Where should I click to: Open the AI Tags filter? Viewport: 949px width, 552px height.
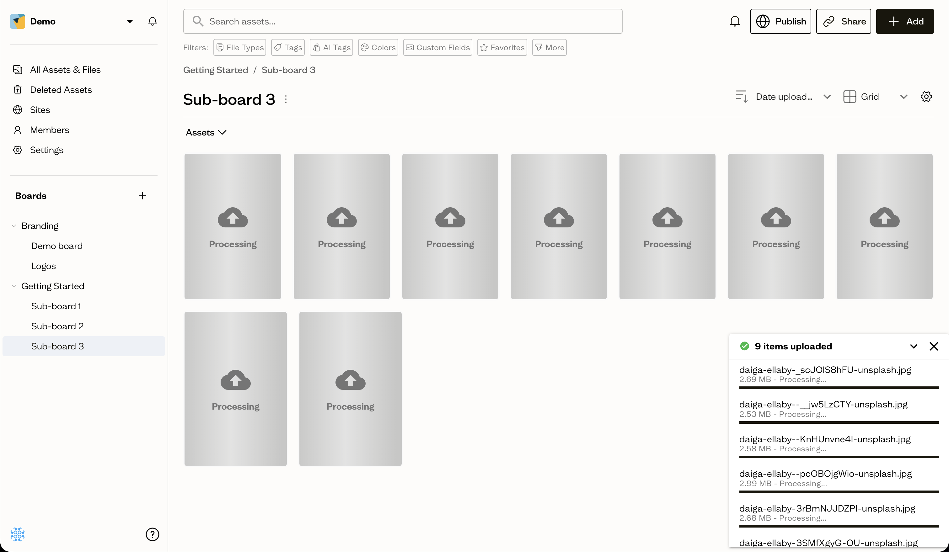(x=331, y=47)
